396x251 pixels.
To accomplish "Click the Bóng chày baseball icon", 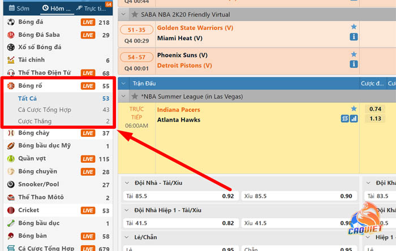I will pos(11,133).
